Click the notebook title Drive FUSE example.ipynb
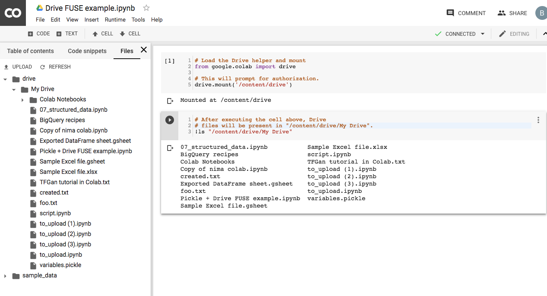 [90, 8]
